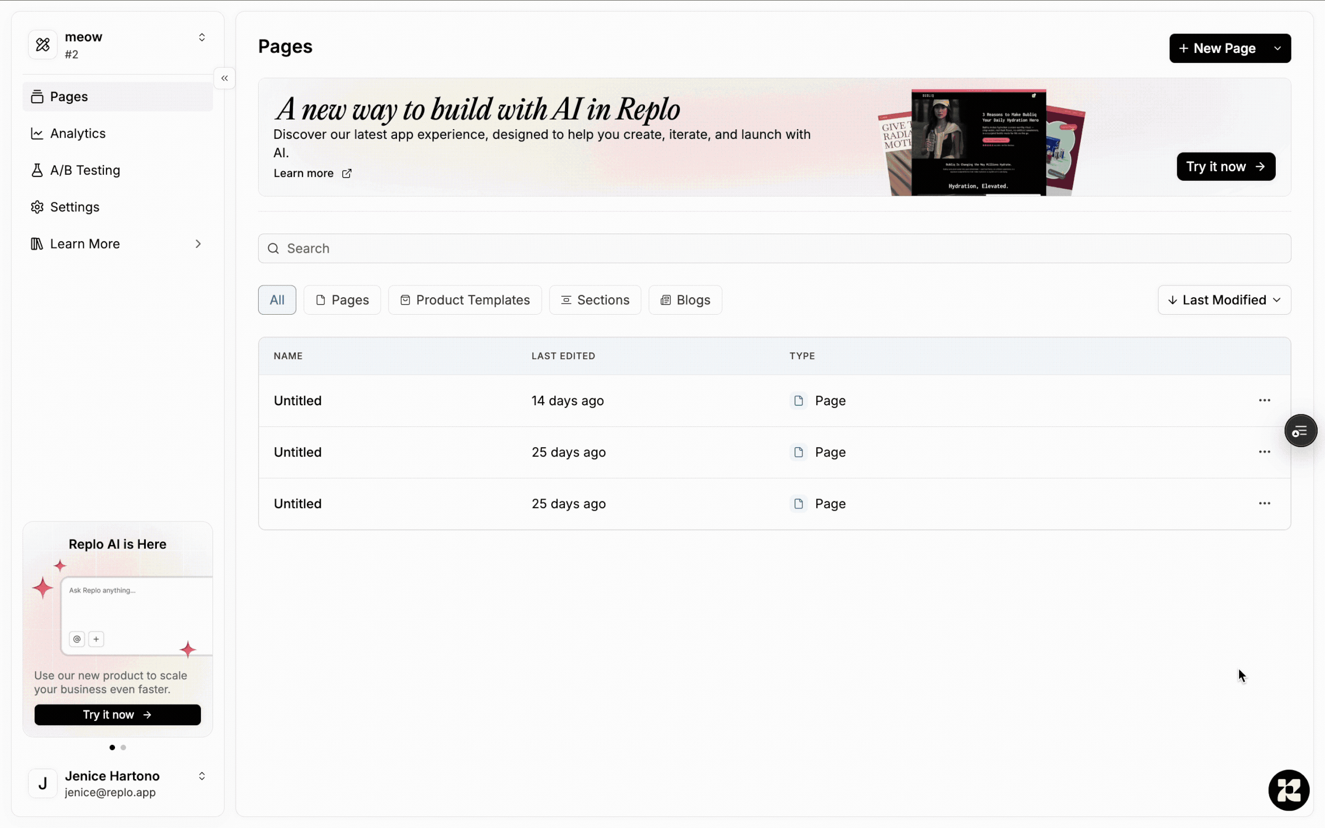This screenshot has width=1325, height=828.
Task: Select the first carousel dot indicator
Action: click(112, 747)
